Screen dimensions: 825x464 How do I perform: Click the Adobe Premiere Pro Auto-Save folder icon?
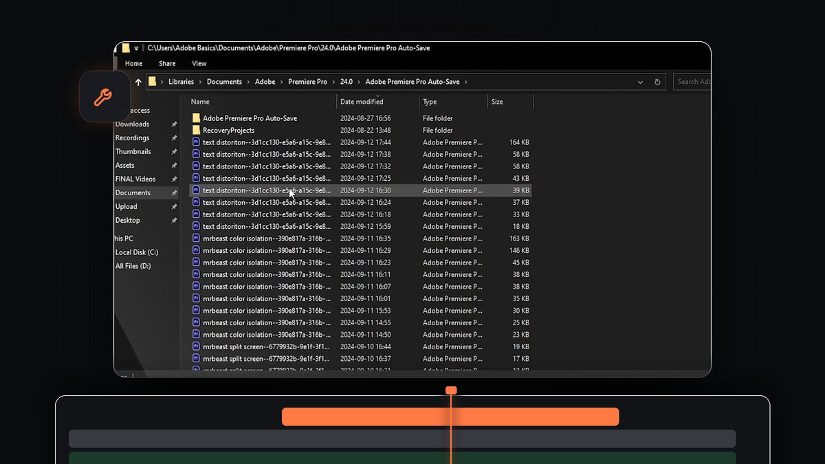196,118
